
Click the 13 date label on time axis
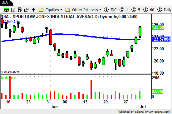85,102
